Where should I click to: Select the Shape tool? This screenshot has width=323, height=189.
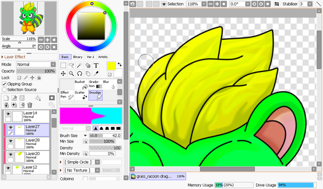(x=88, y=66)
